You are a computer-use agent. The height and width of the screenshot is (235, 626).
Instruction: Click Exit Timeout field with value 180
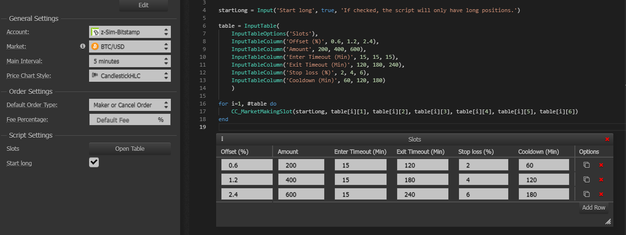tap(423, 180)
